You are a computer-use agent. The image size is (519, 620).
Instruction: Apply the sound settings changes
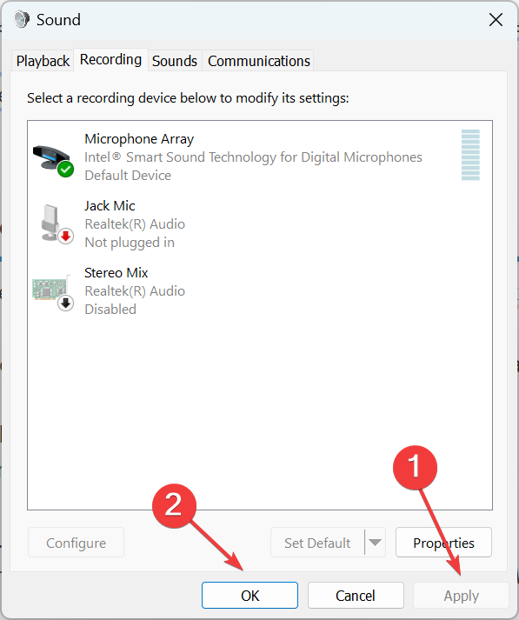(x=461, y=595)
